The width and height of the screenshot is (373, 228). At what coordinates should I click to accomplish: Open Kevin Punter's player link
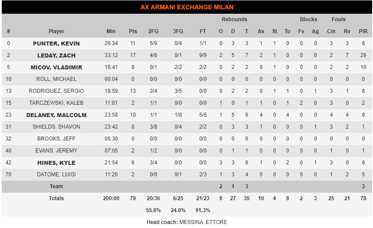pyautogui.click(x=56, y=43)
